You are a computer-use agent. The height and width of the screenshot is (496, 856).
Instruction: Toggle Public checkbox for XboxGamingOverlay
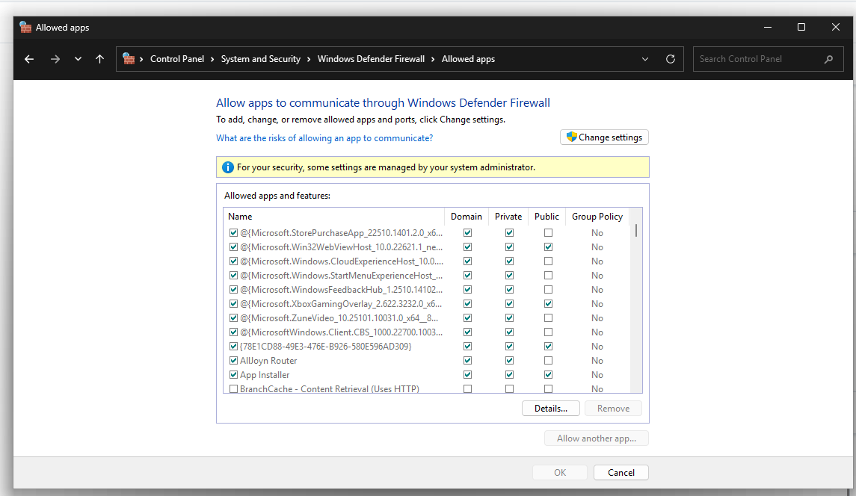coord(548,304)
